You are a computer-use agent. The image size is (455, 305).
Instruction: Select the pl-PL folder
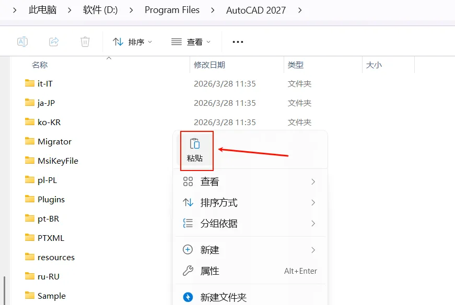coord(48,180)
